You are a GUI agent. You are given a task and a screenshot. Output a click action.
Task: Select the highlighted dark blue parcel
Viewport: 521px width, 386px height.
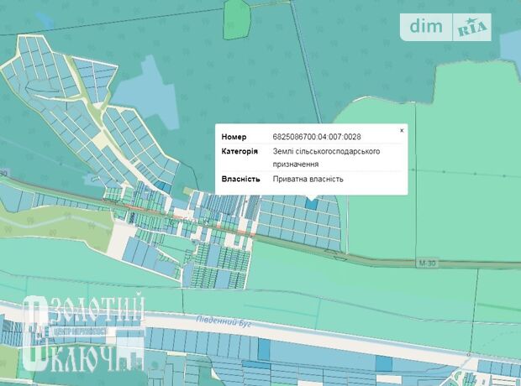pyautogui.click(x=311, y=203)
